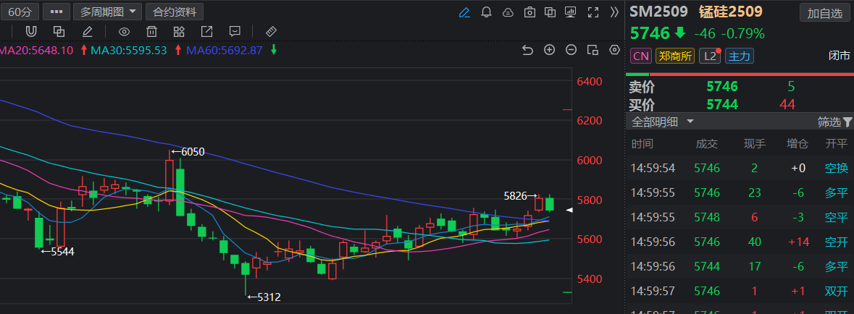Click the L2 level-two tag
This screenshot has width=854, height=314.
coord(709,56)
